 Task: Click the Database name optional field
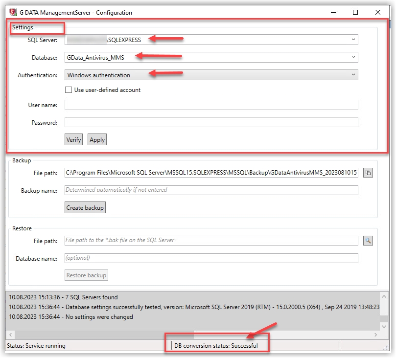211,258
